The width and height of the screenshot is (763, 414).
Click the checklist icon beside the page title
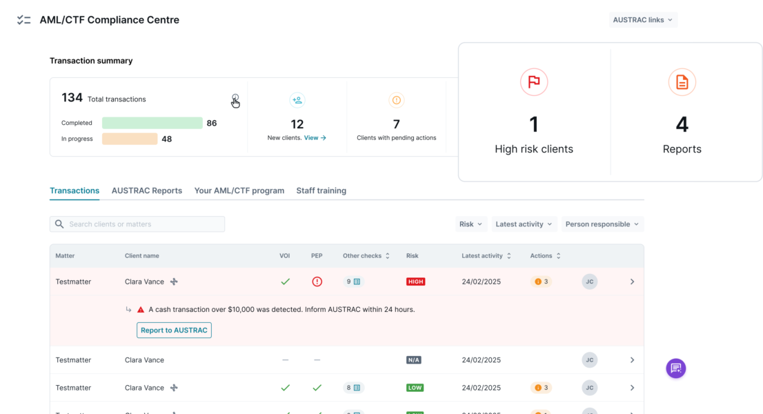[24, 20]
